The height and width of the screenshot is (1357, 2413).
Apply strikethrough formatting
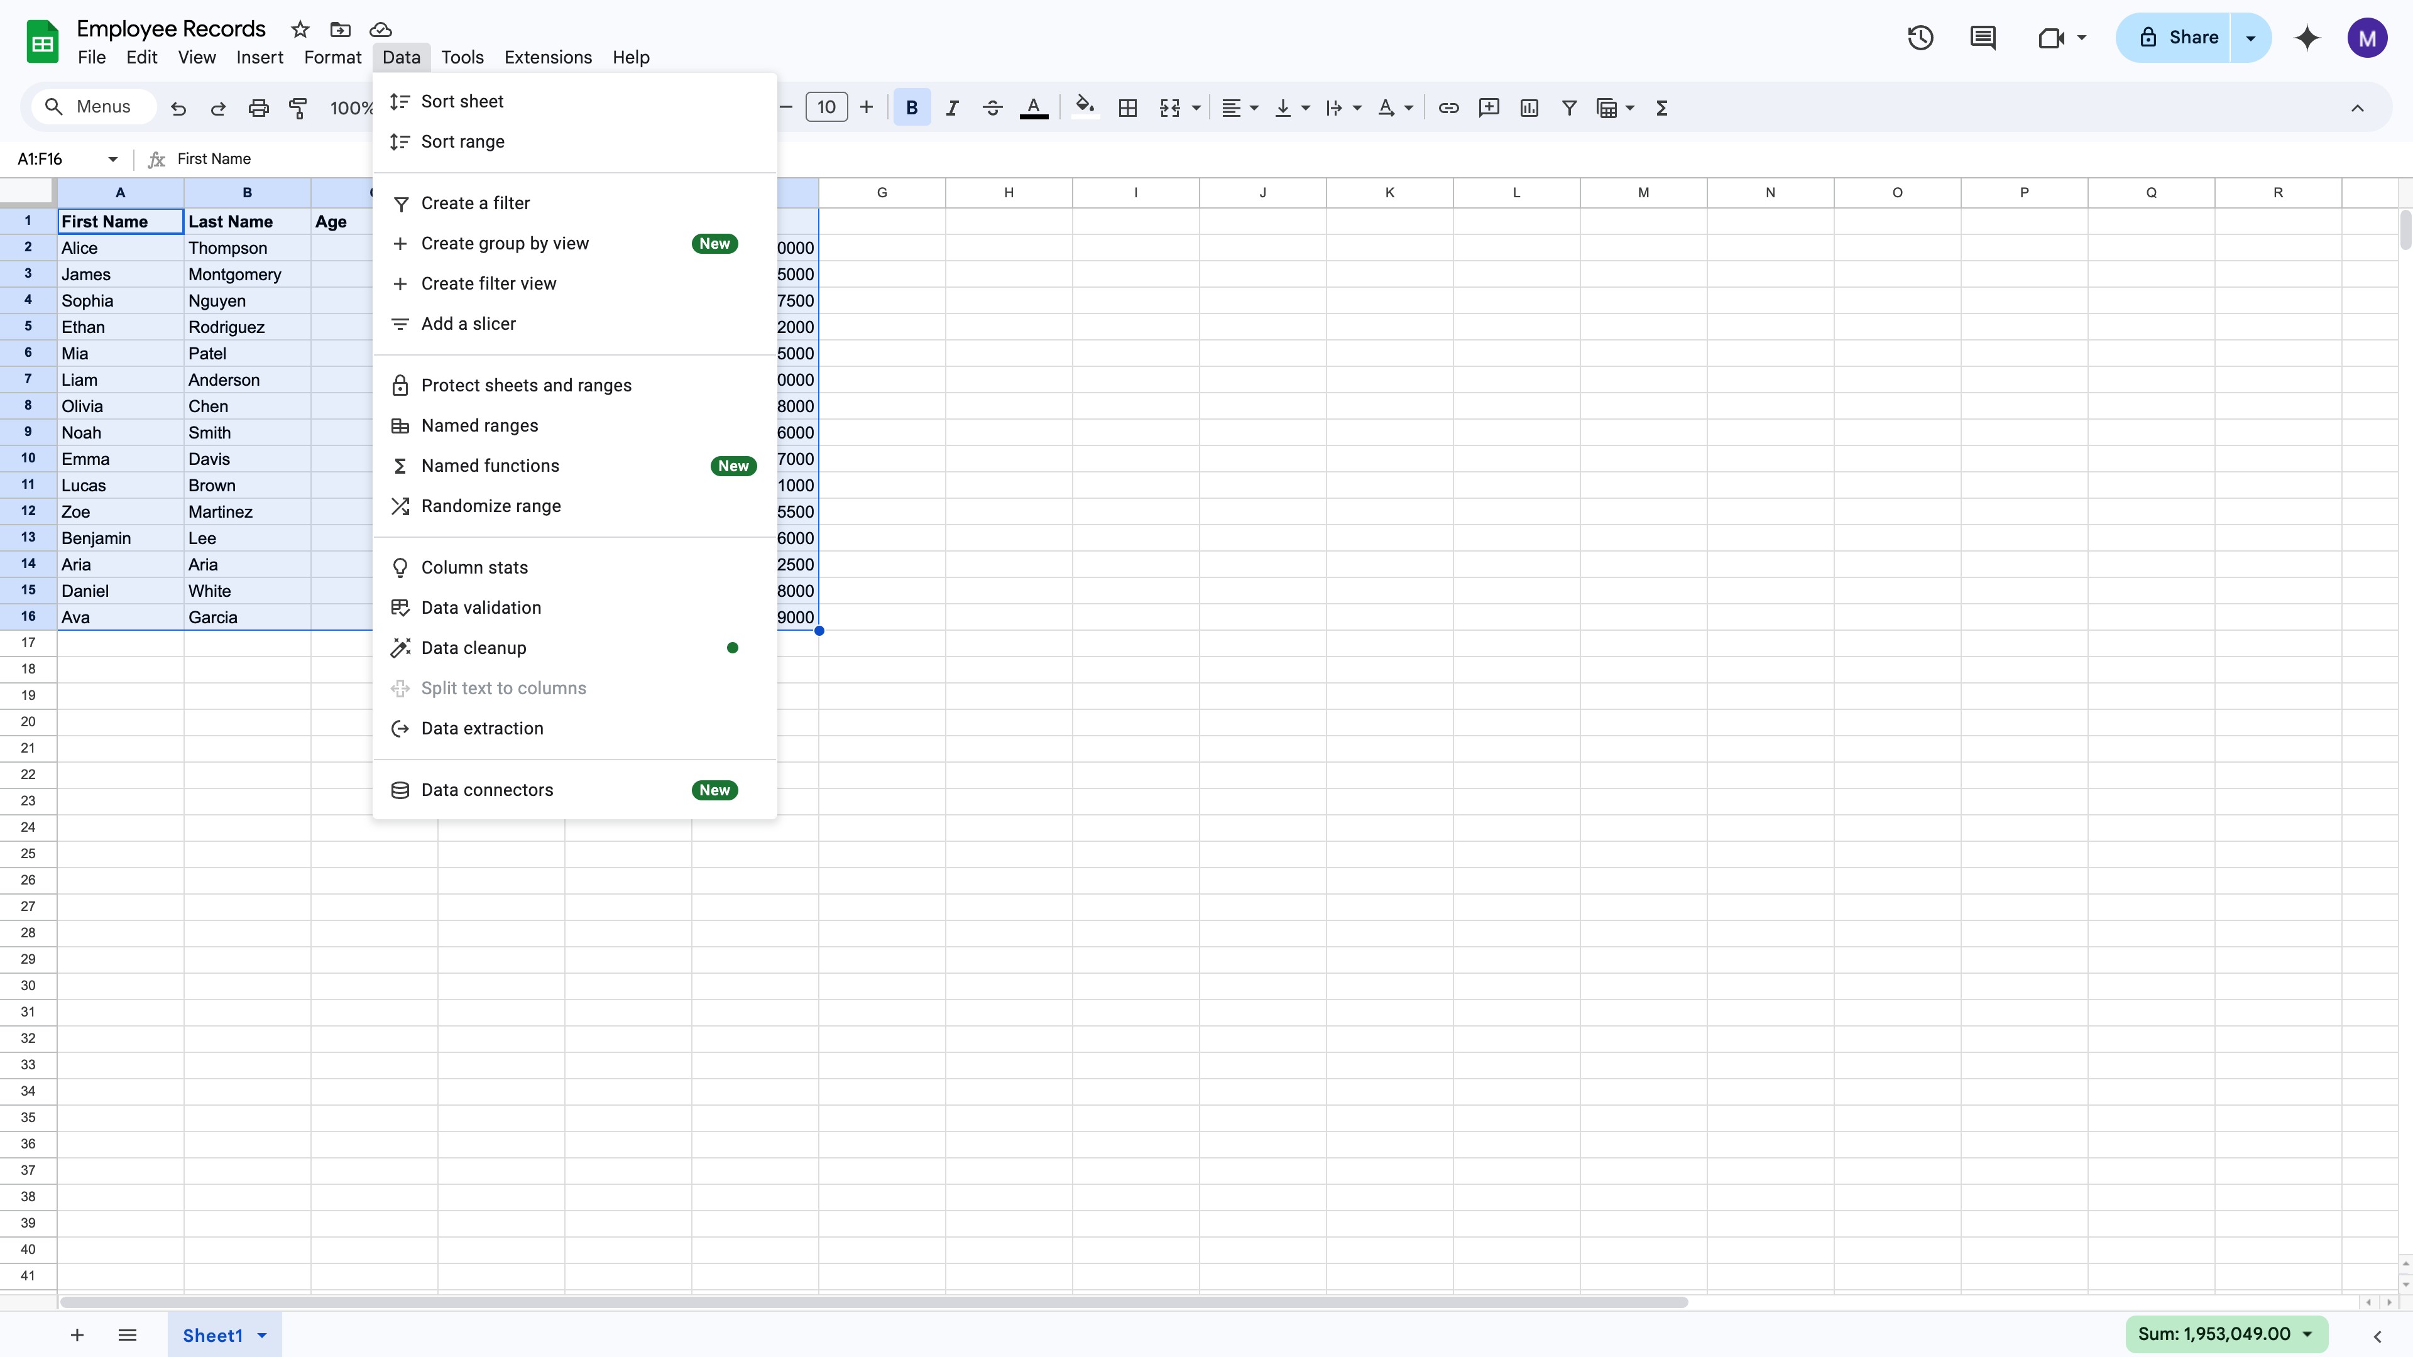pyautogui.click(x=992, y=109)
